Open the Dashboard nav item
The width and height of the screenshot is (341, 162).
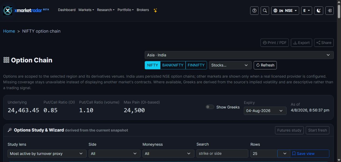point(67,10)
